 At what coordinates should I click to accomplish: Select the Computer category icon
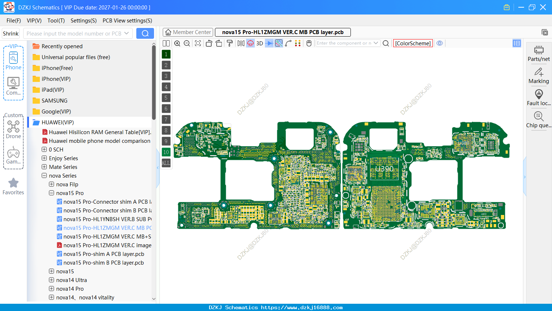pos(13,86)
